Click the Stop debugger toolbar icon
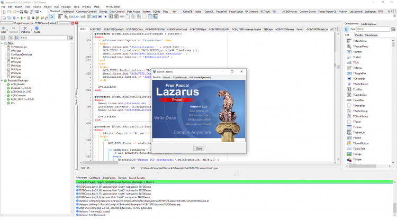This screenshot has height=221, width=397. click(33, 18)
